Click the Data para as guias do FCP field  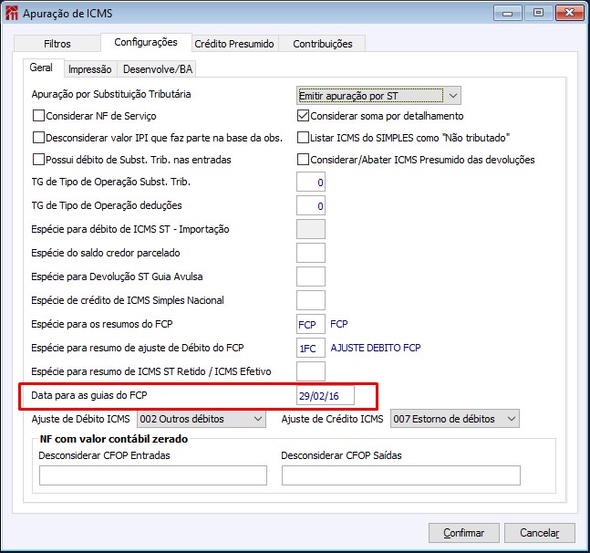(326, 395)
